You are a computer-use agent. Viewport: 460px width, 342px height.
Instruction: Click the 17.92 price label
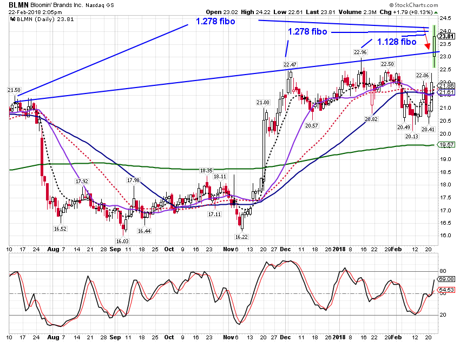82,181
